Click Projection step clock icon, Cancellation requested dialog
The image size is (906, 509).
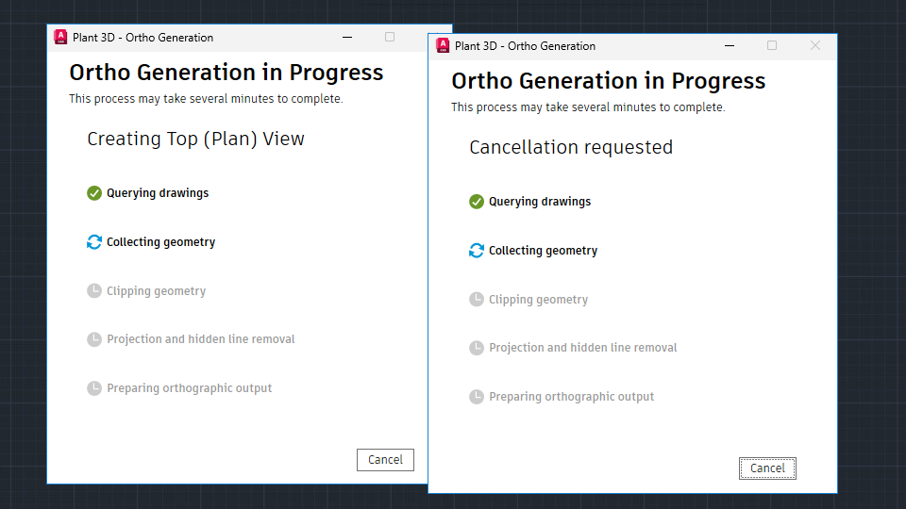[477, 348]
